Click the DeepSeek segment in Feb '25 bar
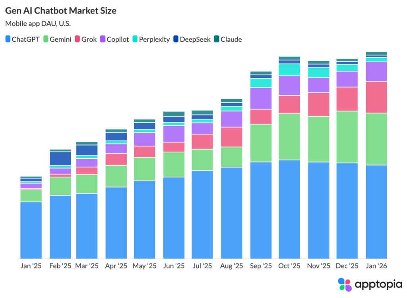The height and width of the screenshot is (298, 407). [60, 158]
